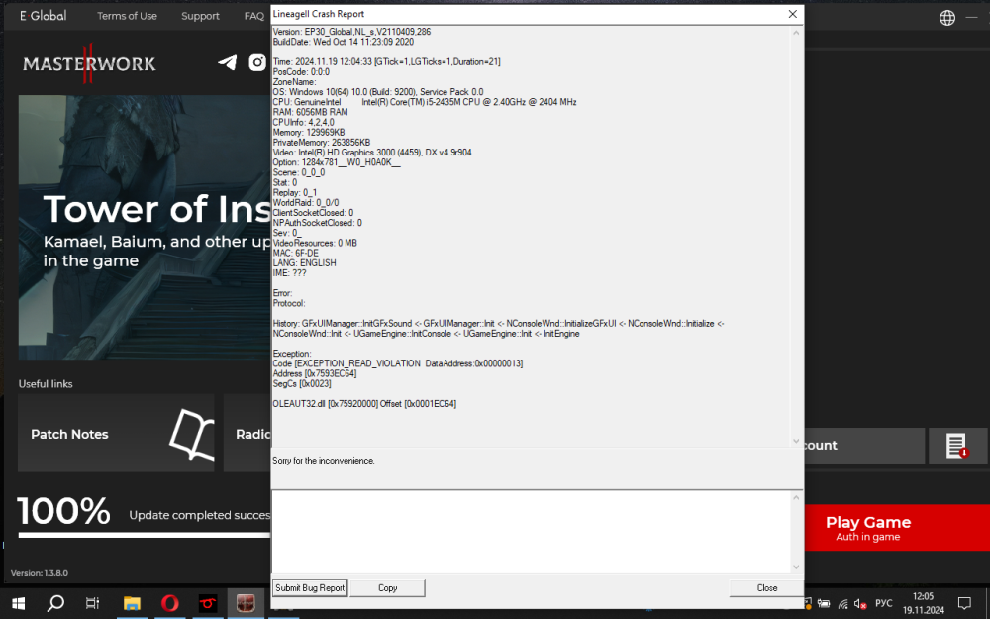
Task: Minimize the launcher with the dash button
Action: tap(973, 18)
